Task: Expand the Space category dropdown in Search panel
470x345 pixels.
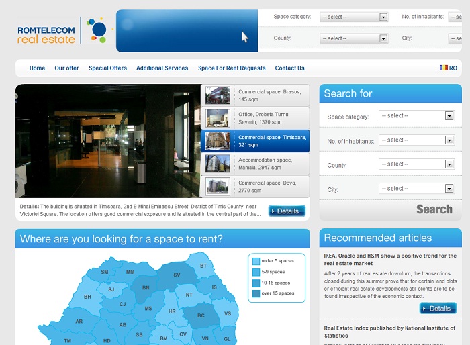Action: coord(416,116)
